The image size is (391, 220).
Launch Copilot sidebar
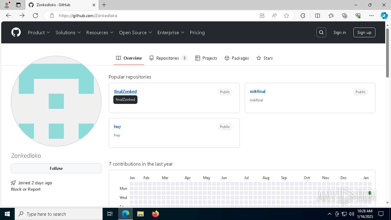(384, 16)
